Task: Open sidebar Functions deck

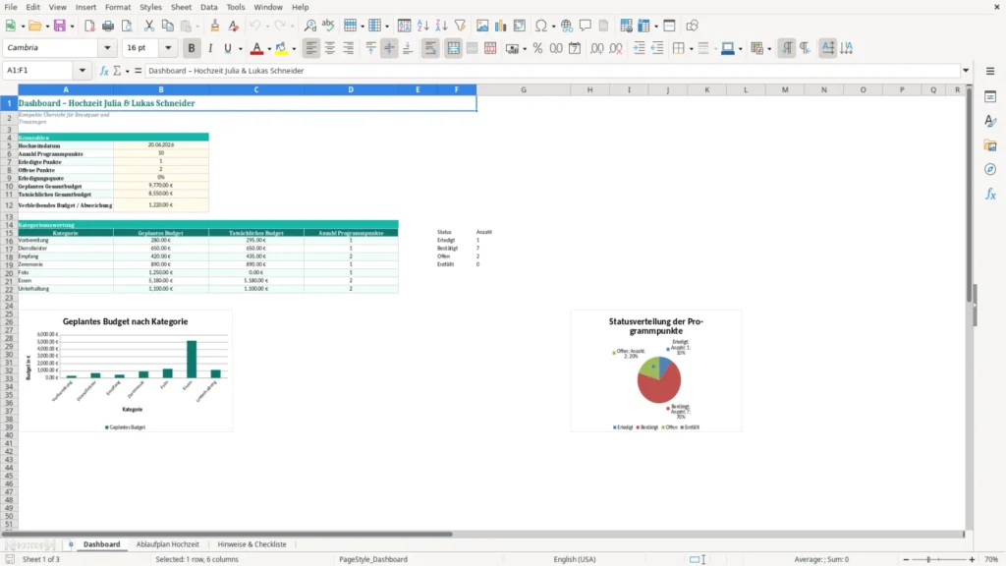Action: point(990,194)
